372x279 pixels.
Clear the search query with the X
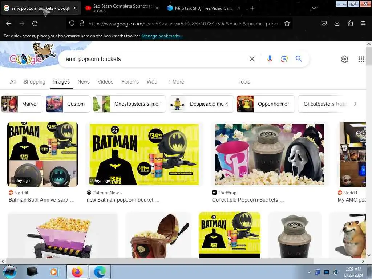(252, 59)
